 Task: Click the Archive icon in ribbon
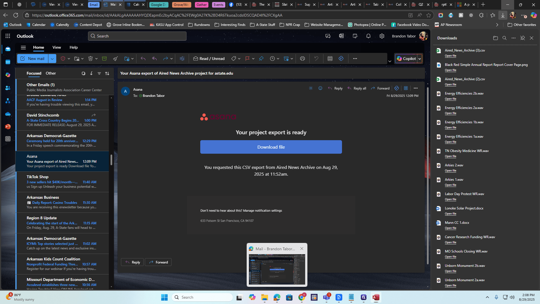pos(104,59)
